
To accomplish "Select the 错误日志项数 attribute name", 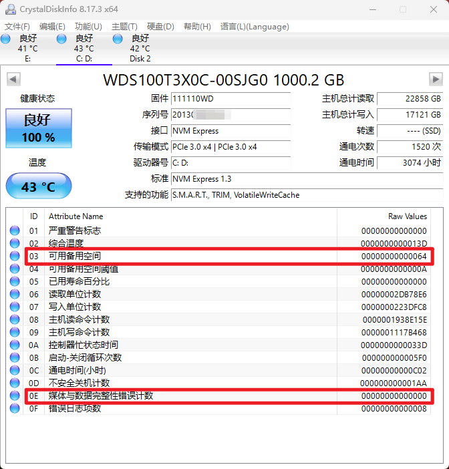I will tap(75, 408).
